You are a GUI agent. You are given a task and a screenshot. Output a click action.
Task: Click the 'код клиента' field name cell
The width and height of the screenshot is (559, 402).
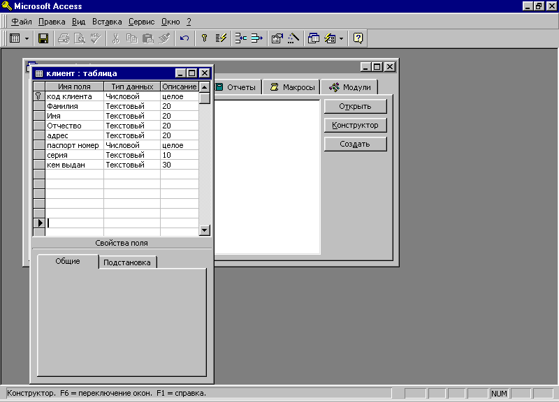pyautogui.click(x=75, y=96)
